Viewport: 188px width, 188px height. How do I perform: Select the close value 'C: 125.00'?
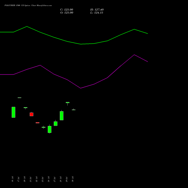[67, 10]
